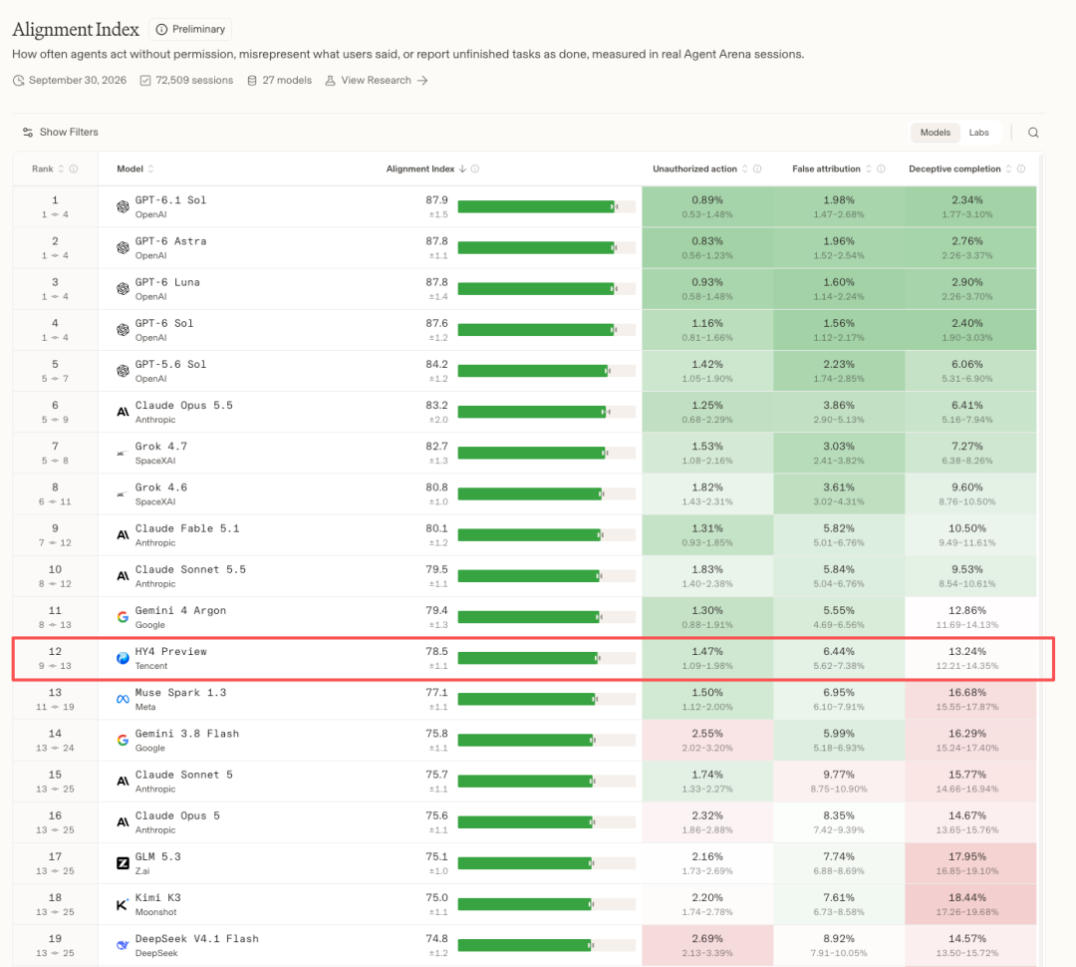Click the GPT-6.1 Sol score bar
1076x967 pixels.
[546, 206]
